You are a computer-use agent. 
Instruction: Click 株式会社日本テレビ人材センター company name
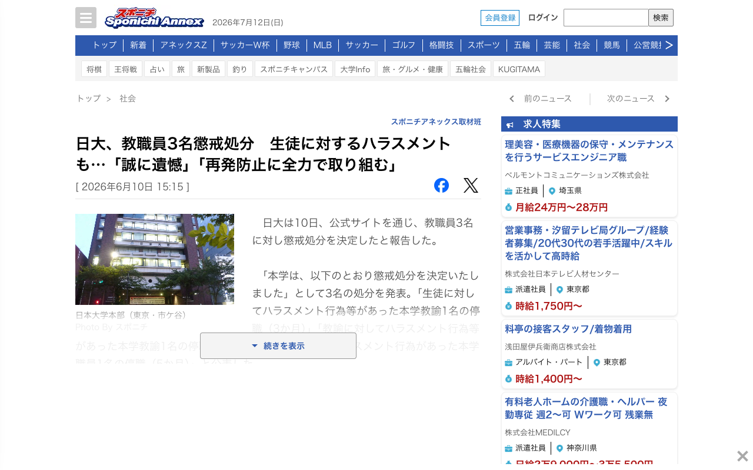pos(562,274)
